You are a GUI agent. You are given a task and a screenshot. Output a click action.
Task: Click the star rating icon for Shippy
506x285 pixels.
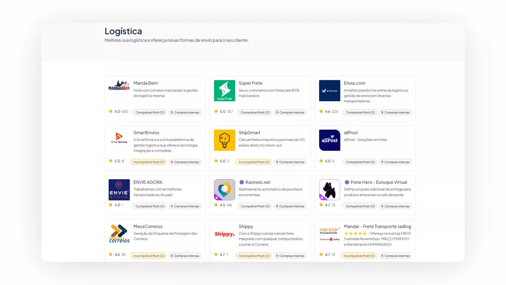216,254
